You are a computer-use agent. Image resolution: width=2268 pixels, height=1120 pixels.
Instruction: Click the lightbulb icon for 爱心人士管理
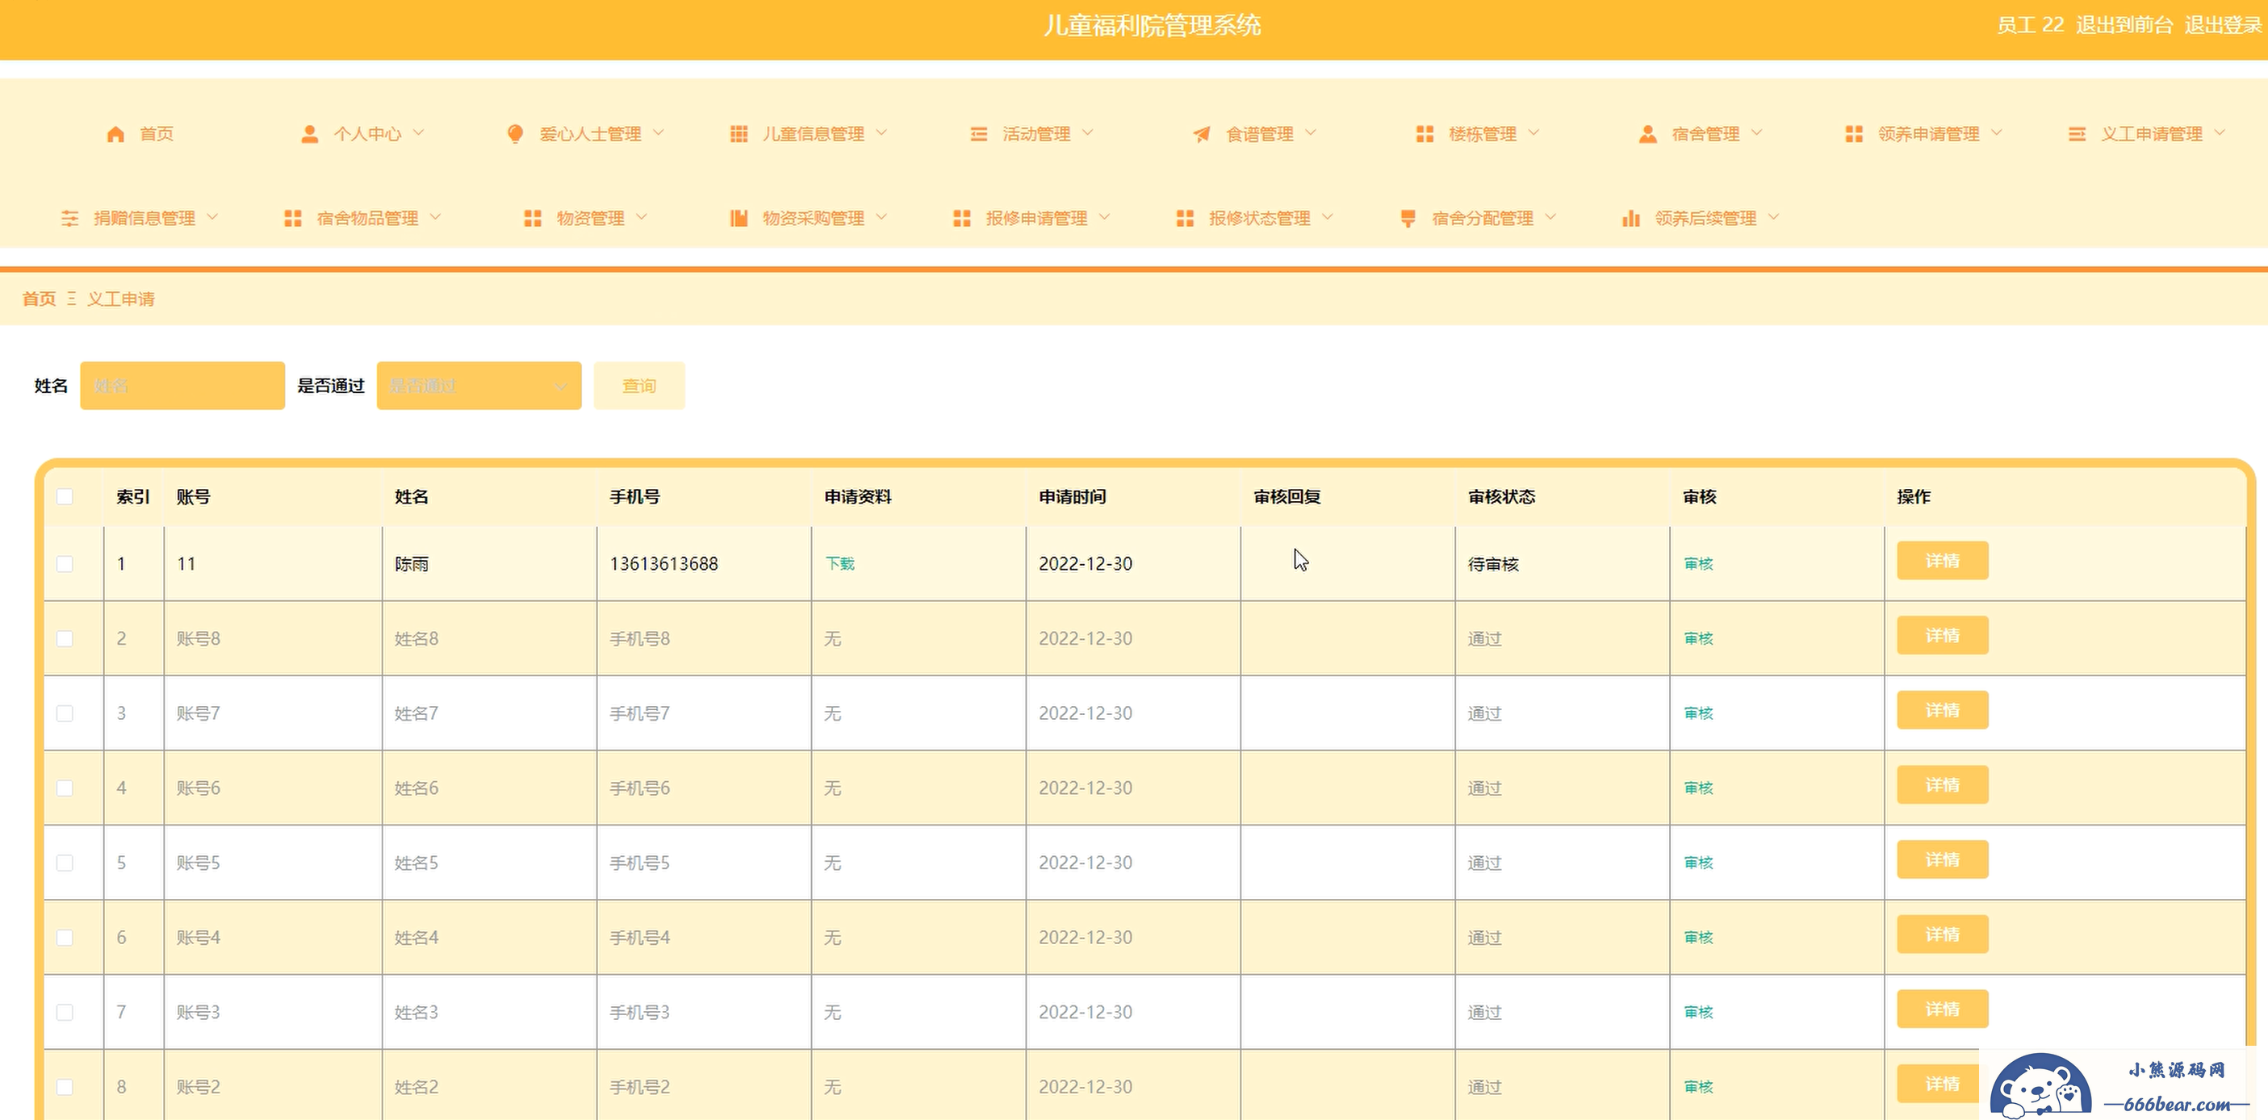click(515, 134)
